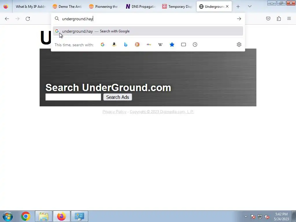Screen dimensions: 296x222
Task: Open a new tab with plus
Action: pyautogui.click(x=238, y=7)
